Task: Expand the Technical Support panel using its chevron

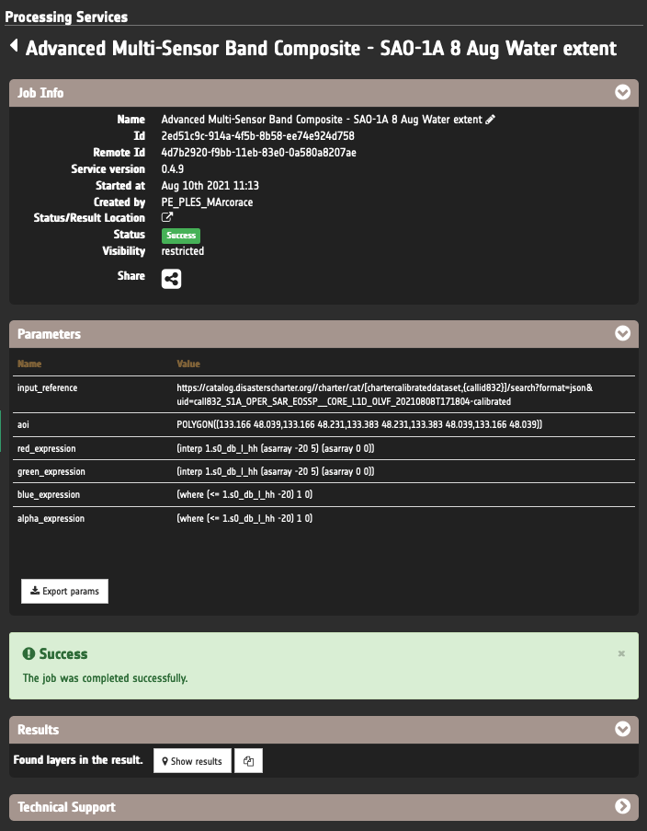Action: (622, 807)
